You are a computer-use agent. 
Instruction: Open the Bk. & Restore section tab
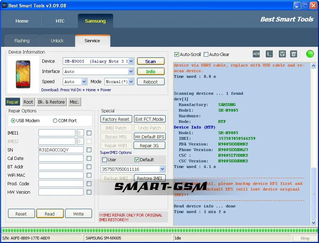point(51,102)
